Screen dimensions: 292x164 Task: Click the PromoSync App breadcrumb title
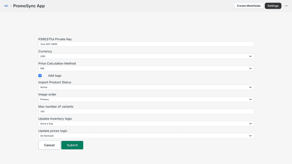pyautogui.click(x=29, y=6)
